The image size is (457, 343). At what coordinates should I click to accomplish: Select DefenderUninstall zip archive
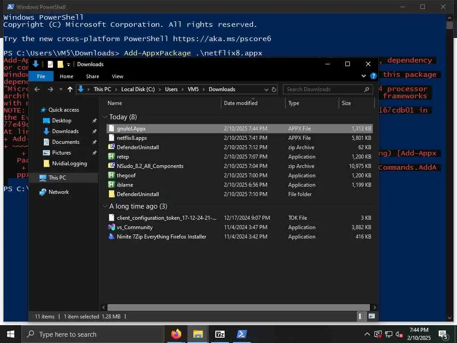click(240, 147)
